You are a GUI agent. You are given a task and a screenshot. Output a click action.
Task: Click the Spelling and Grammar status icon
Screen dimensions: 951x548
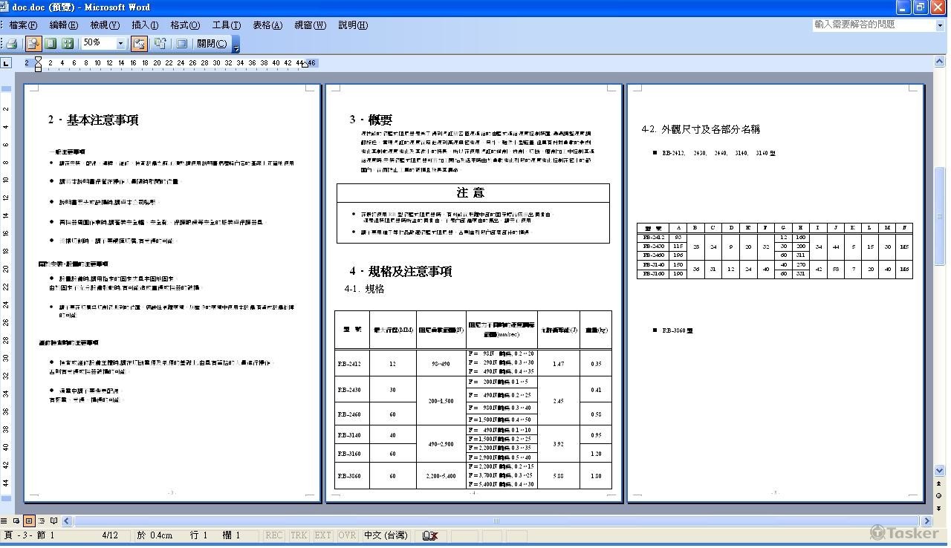(429, 533)
